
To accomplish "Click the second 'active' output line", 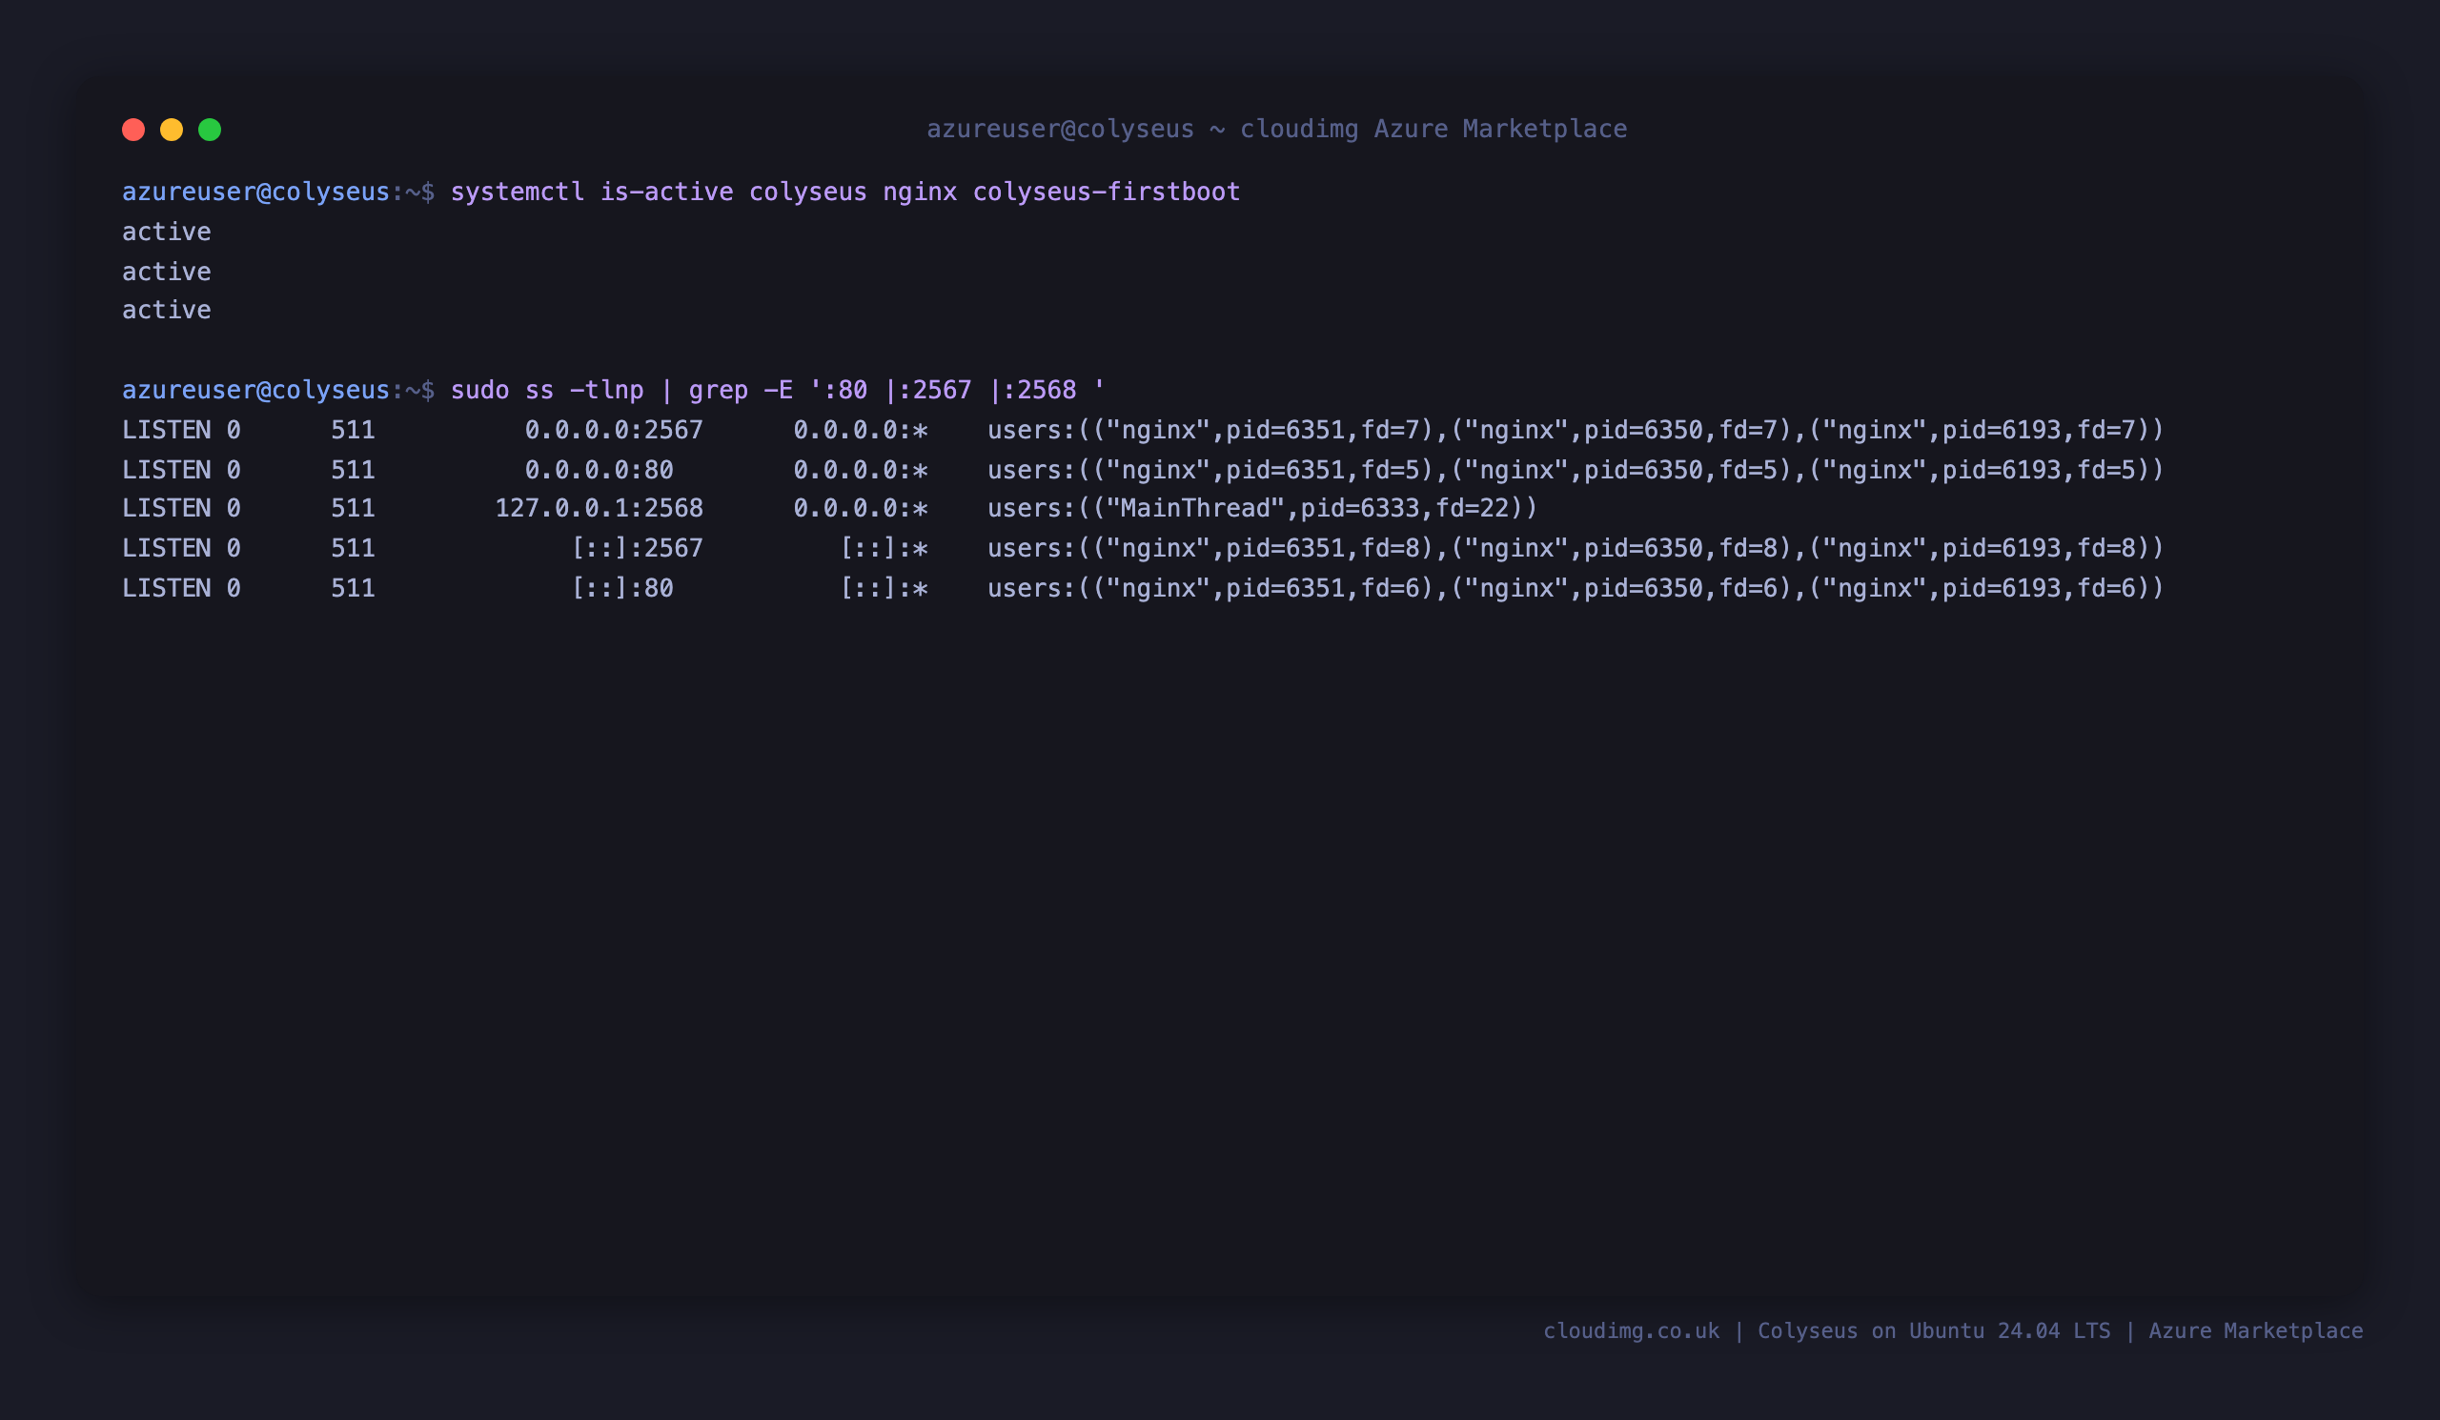I will click(x=167, y=271).
